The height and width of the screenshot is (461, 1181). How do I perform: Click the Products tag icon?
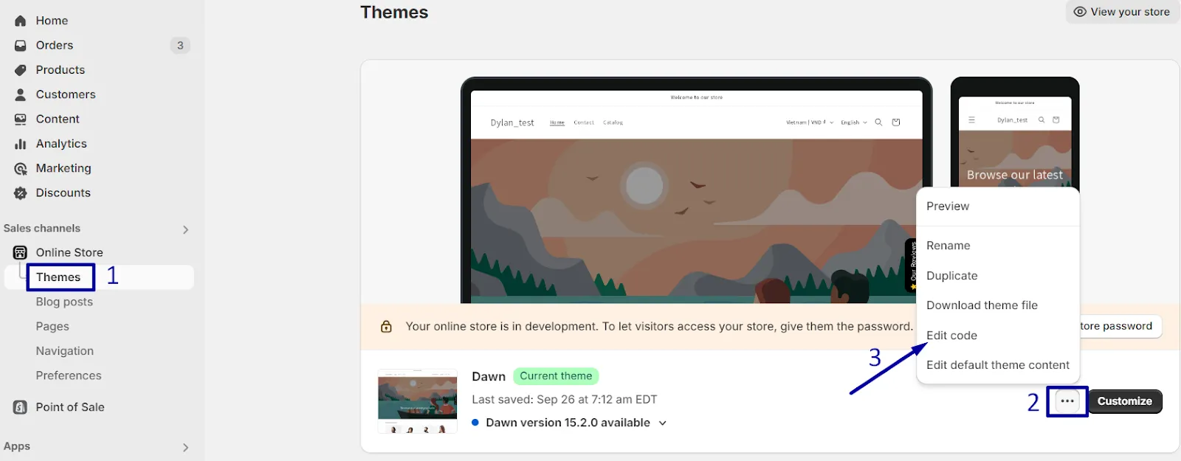click(x=21, y=70)
